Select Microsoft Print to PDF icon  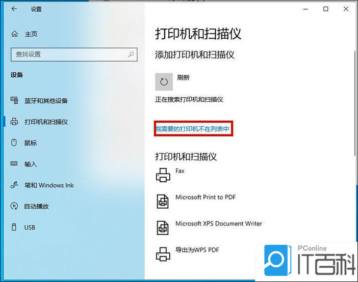pos(163,201)
